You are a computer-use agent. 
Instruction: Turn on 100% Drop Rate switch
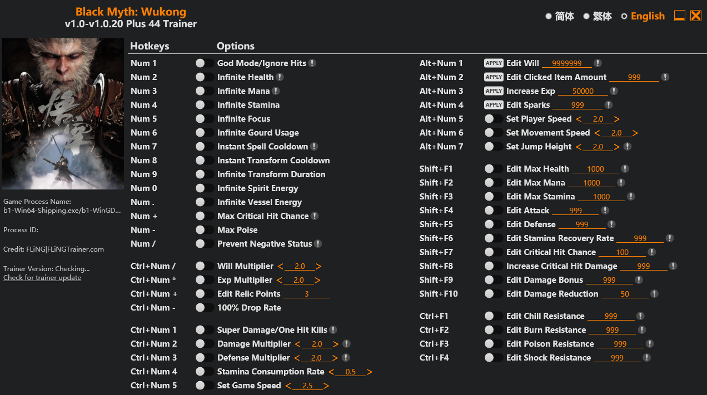(x=205, y=308)
